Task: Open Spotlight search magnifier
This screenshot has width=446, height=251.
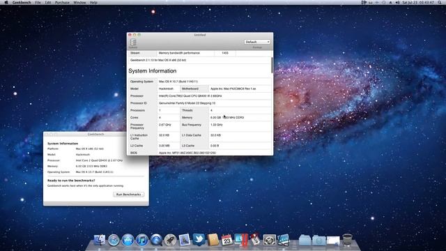Action: point(440,3)
